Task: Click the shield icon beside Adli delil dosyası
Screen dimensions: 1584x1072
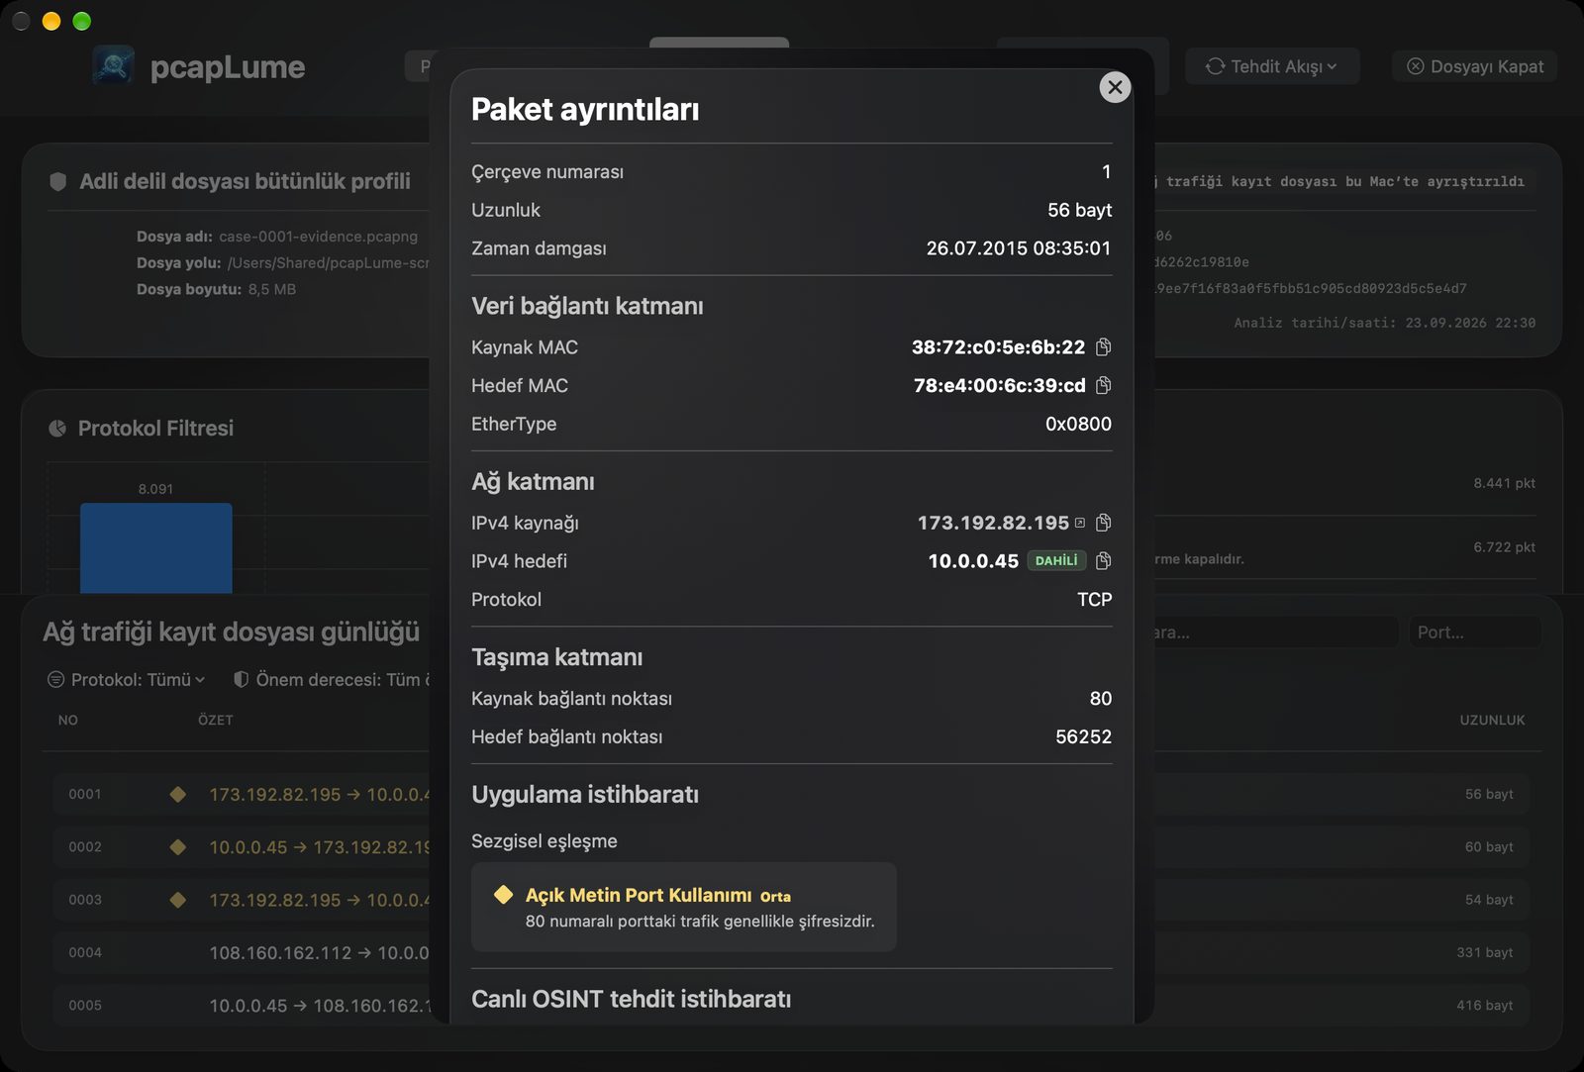Action: pyautogui.click(x=58, y=181)
